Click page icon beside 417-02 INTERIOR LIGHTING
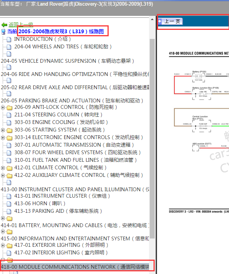This screenshot has width=229, height=274. (x=9, y=253)
